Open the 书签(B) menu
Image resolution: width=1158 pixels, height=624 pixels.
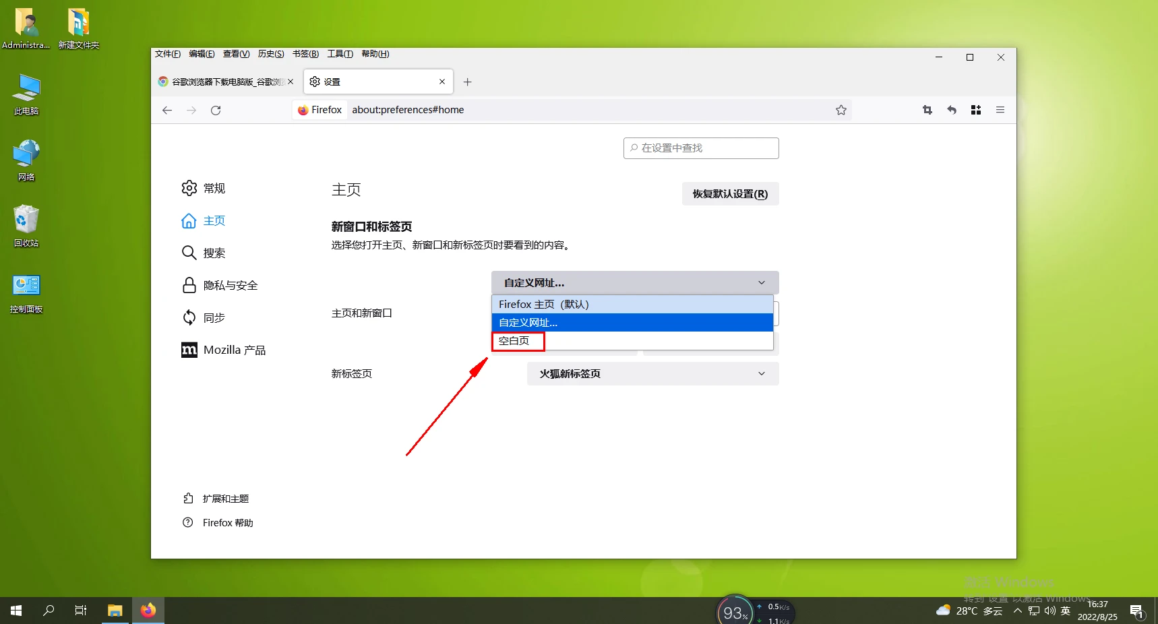(x=305, y=54)
